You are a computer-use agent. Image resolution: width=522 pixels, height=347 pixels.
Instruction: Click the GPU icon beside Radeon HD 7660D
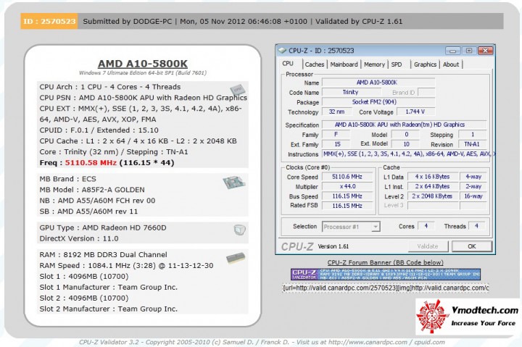coord(239,230)
